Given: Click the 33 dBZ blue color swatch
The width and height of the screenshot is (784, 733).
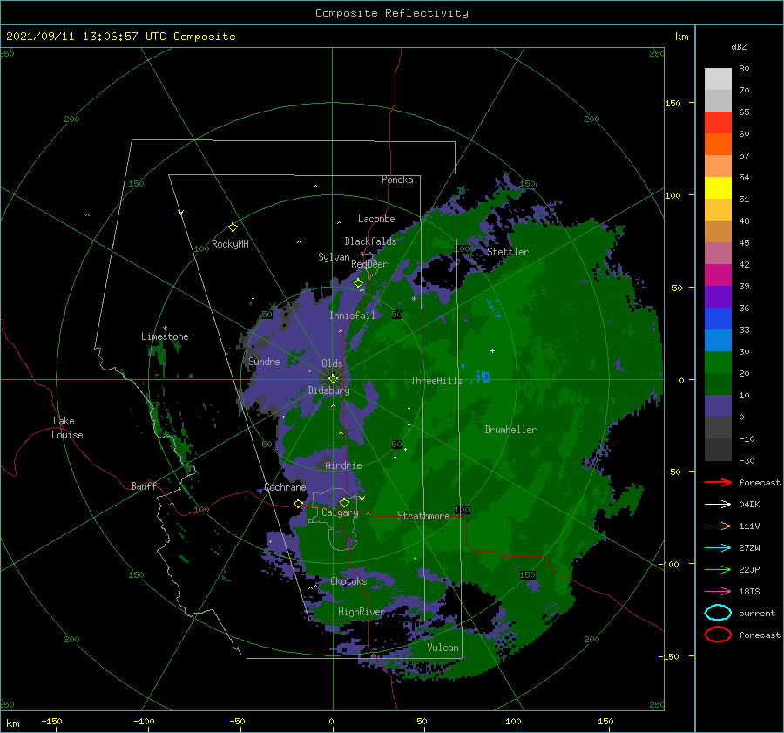Looking at the screenshot, I should point(718,340).
